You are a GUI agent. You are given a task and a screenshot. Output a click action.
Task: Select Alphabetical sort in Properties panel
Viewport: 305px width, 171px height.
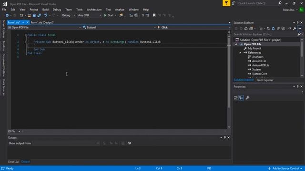(241, 98)
